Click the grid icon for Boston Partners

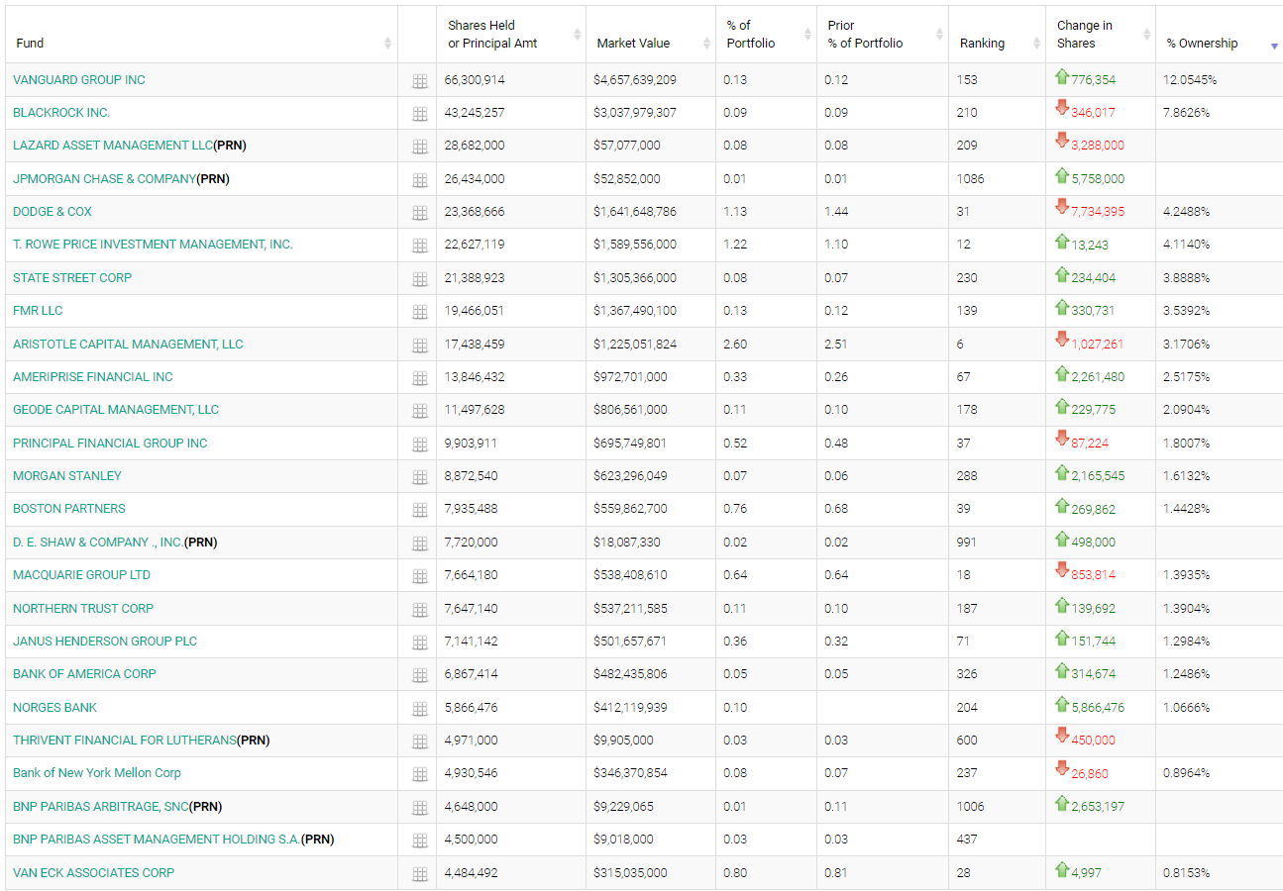click(x=419, y=510)
